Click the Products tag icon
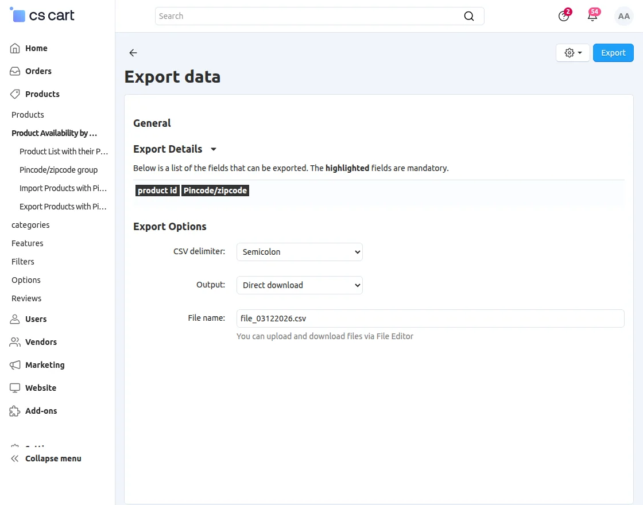Screen dimensions: 643x505 pos(14,94)
